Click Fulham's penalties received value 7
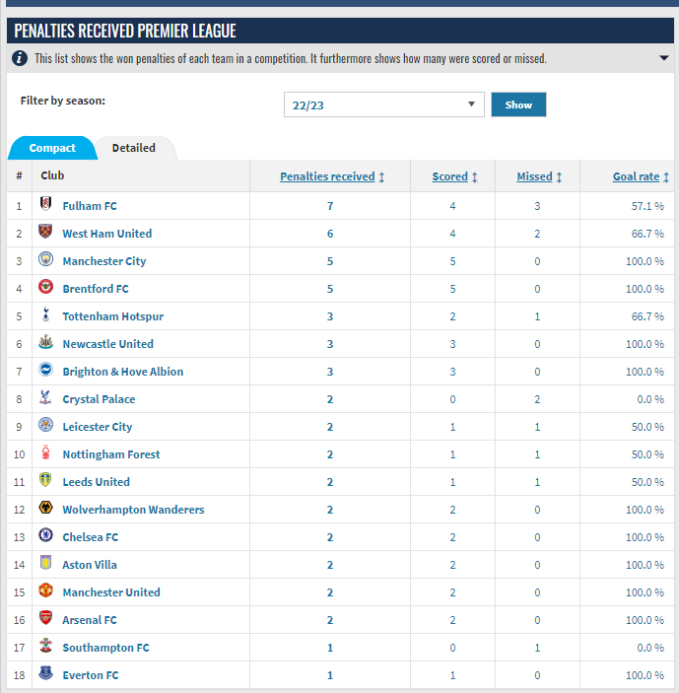The width and height of the screenshot is (679, 693). click(330, 206)
